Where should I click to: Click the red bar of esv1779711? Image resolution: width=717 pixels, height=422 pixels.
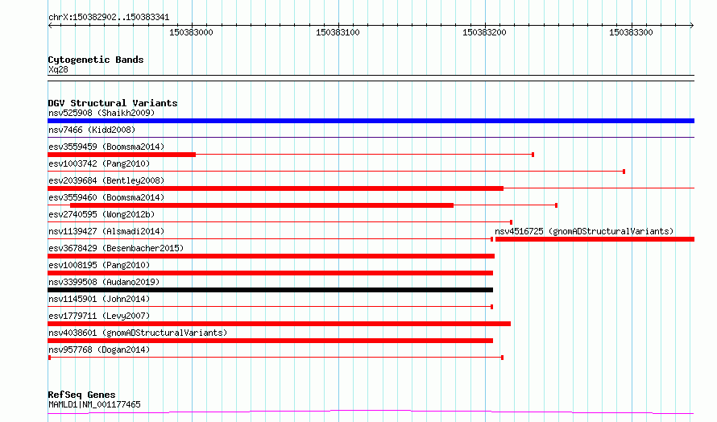coord(279,324)
